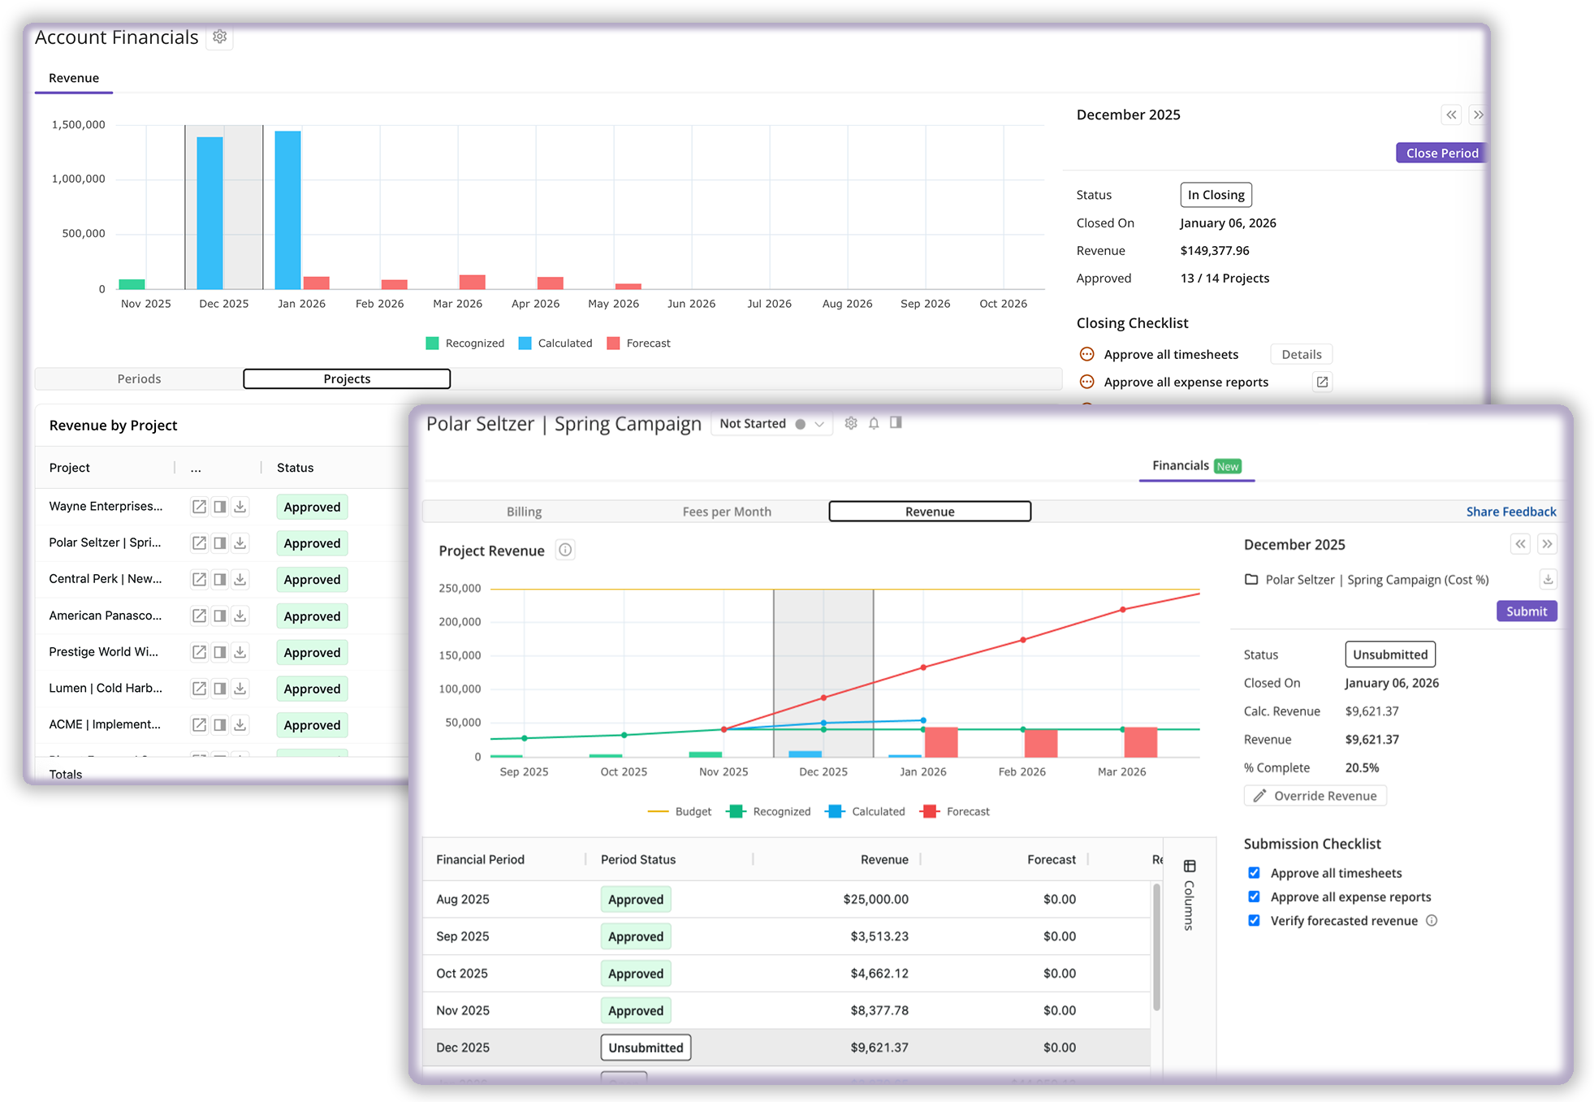
Task: Uncheck Approve all expense reports checkbox
Action: (x=1255, y=897)
